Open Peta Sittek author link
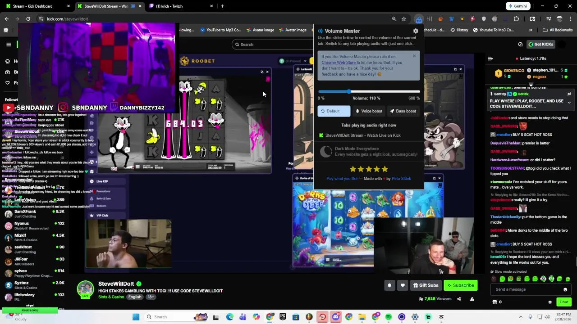577x324 pixels. pyautogui.click(x=401, y=179)
